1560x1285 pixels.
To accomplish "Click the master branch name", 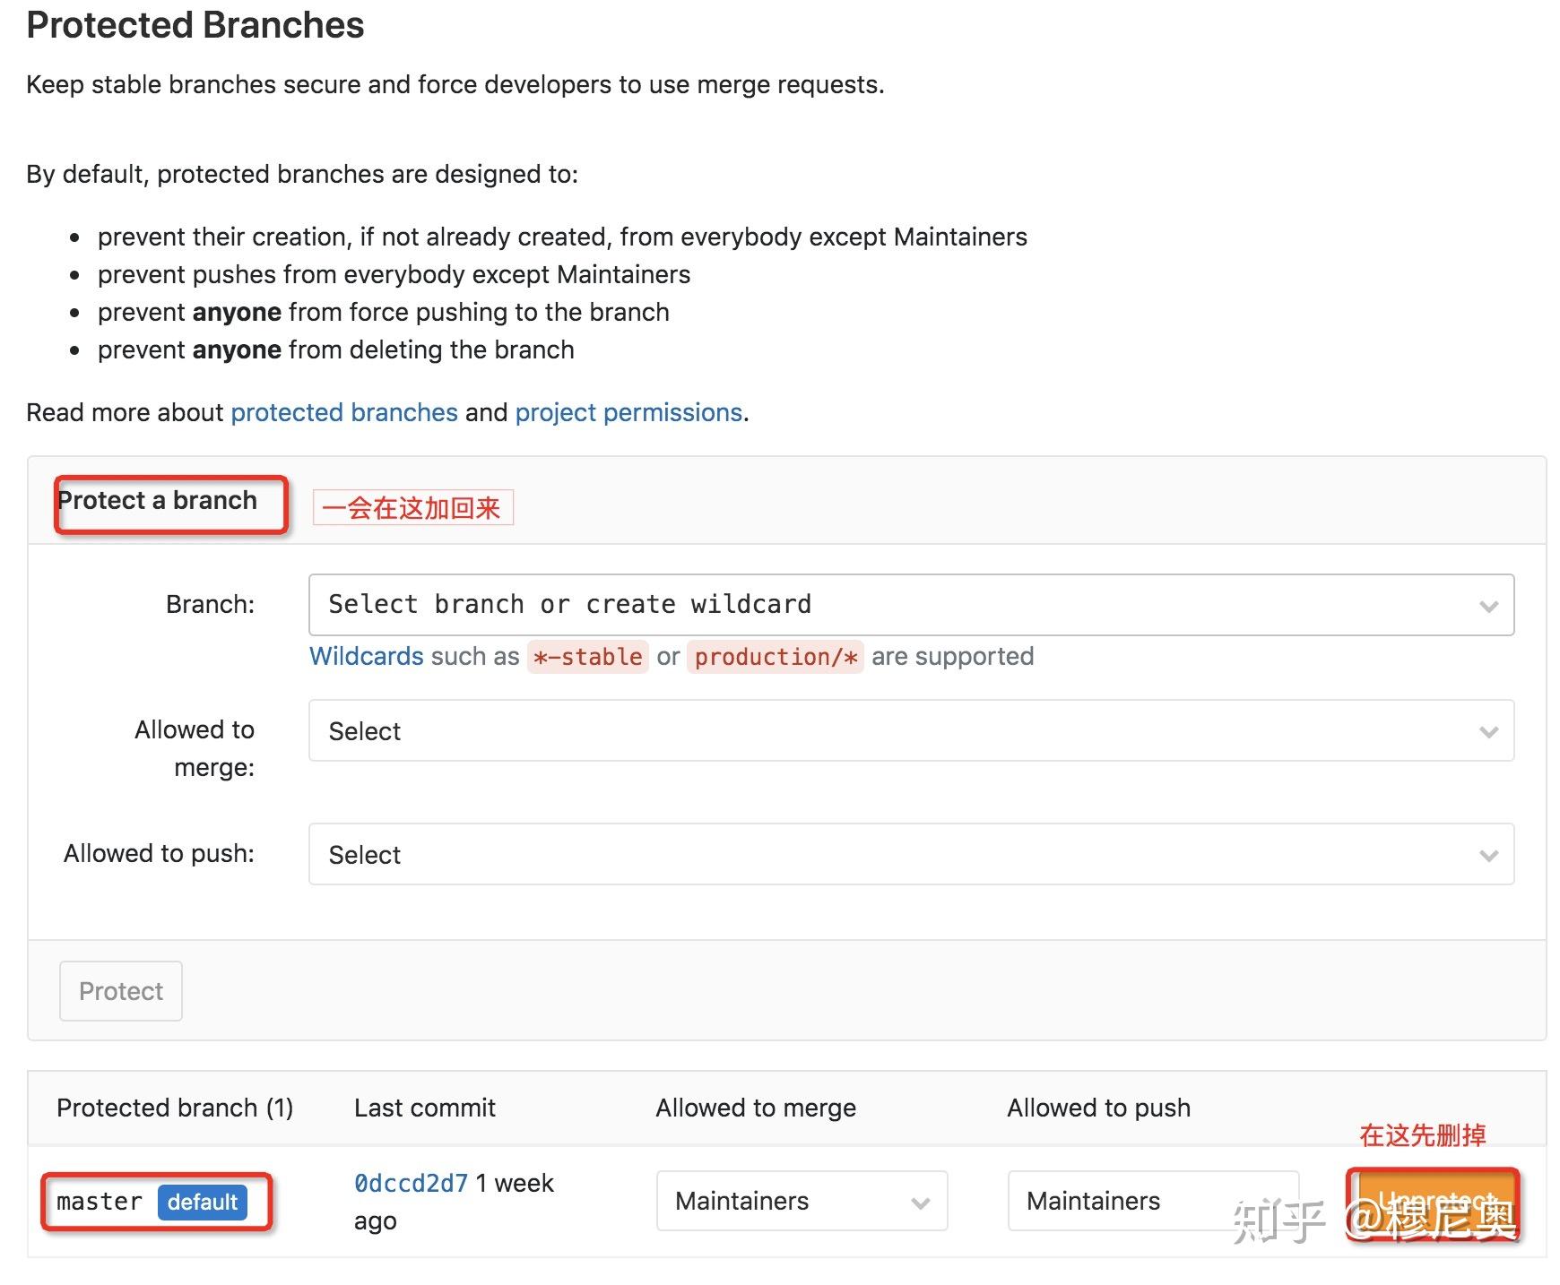I will [99, 1202].
